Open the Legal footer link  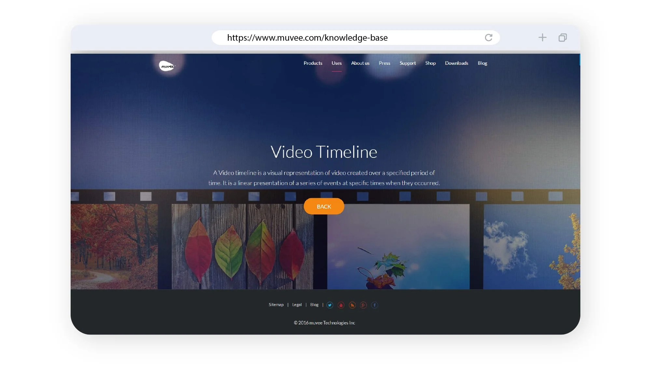[297, 305]
